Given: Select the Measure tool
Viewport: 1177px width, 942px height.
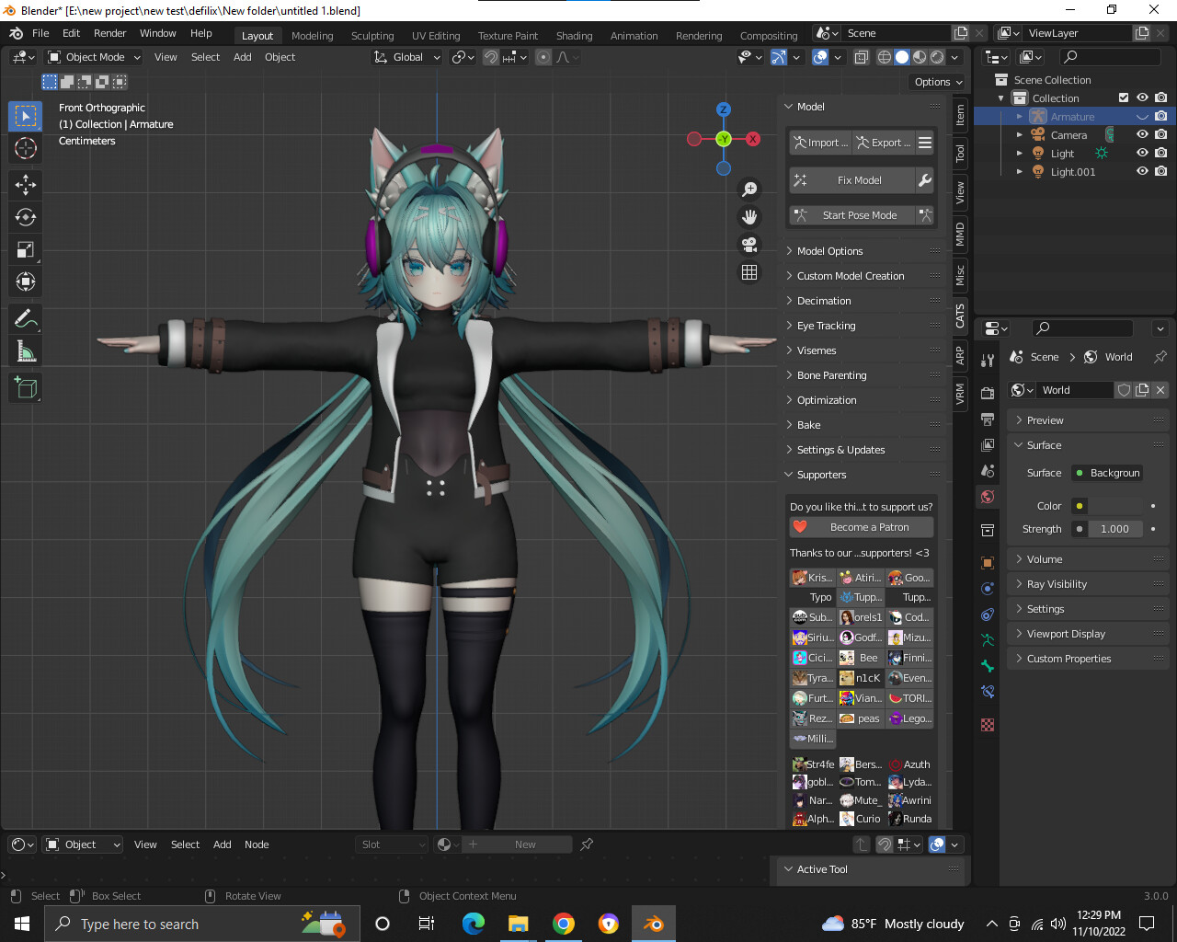Looking at the screenshot, I should 26,351.
